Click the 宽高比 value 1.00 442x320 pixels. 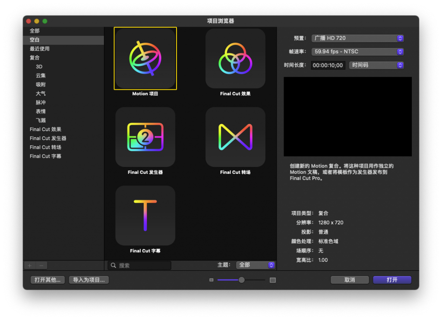pyautogui.click(x=323, y=260)
